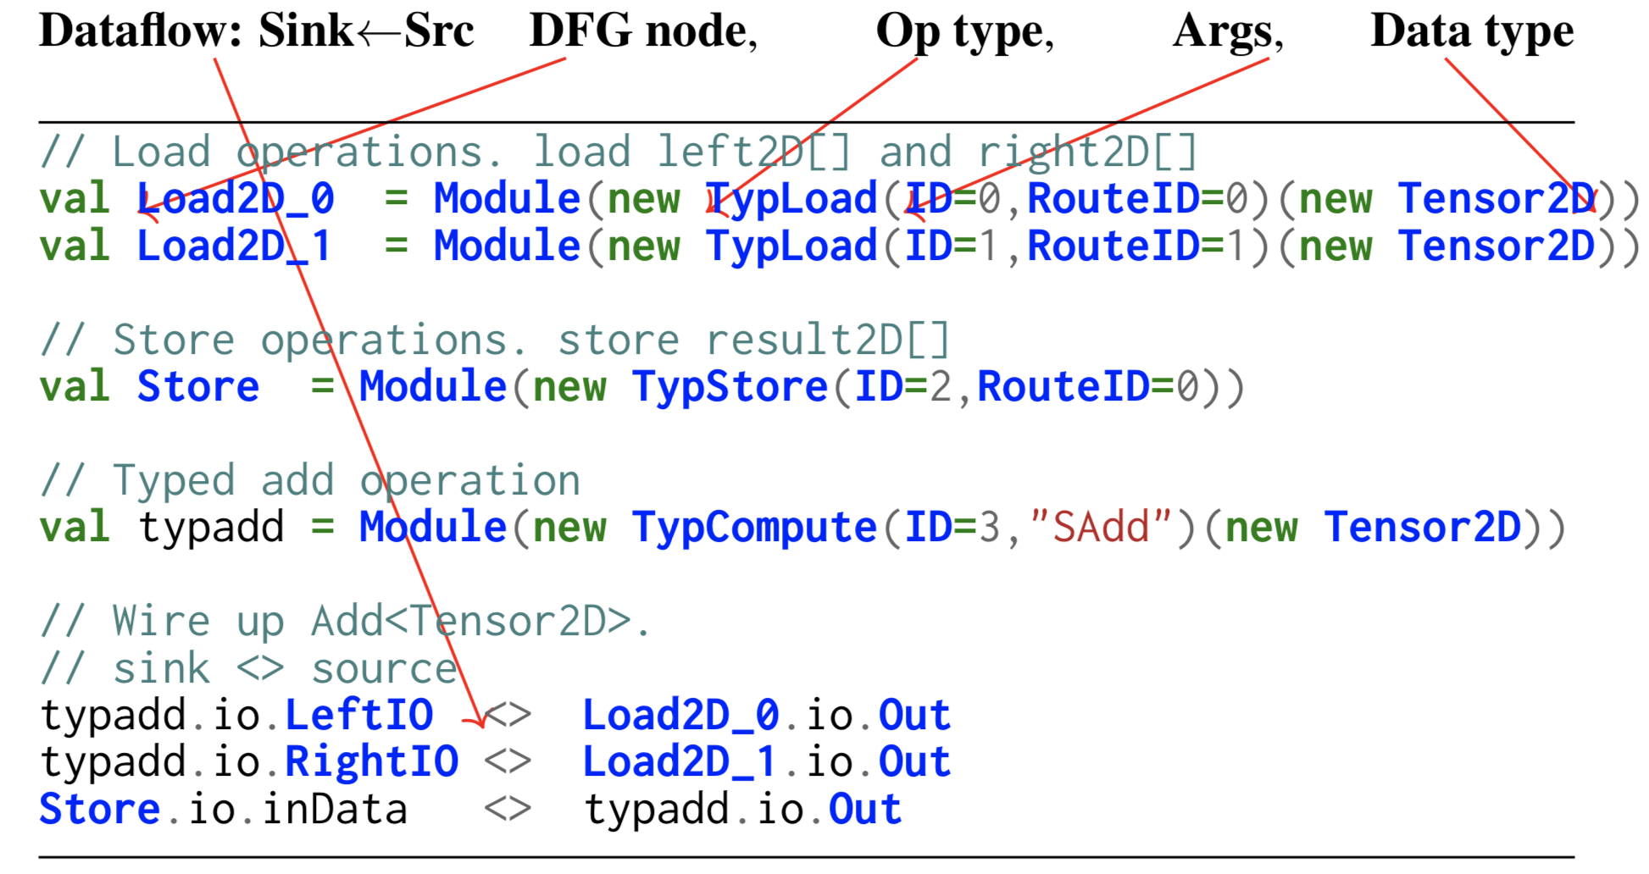The image size is (1649, 874).
Task: Click the identifier Store in 'val Store'
Action: (198, 387)
